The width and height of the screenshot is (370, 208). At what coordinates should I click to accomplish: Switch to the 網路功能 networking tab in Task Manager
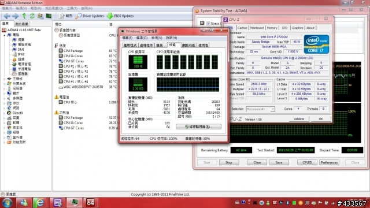coord(188,45)
